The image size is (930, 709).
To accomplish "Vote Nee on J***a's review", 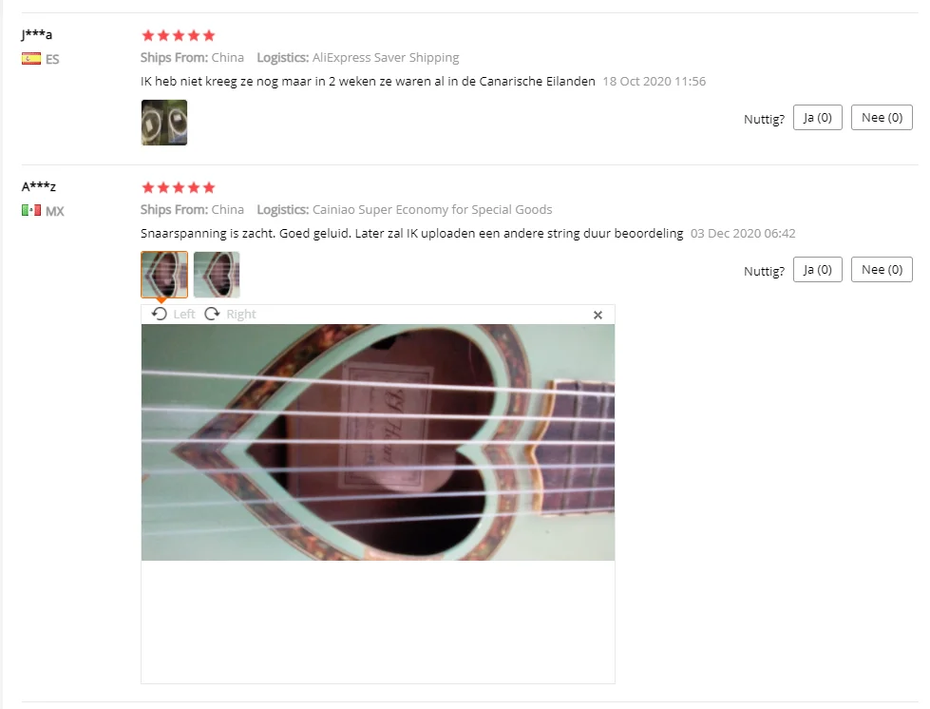I will (882, 118).
